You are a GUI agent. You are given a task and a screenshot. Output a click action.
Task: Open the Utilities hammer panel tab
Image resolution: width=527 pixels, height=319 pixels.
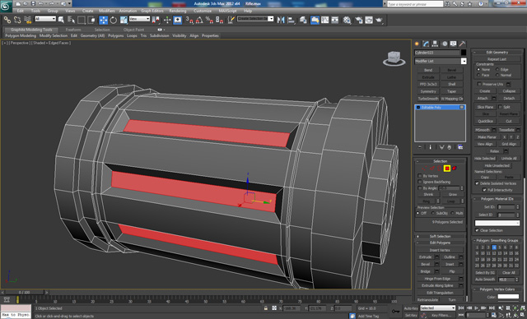point(463,44)
